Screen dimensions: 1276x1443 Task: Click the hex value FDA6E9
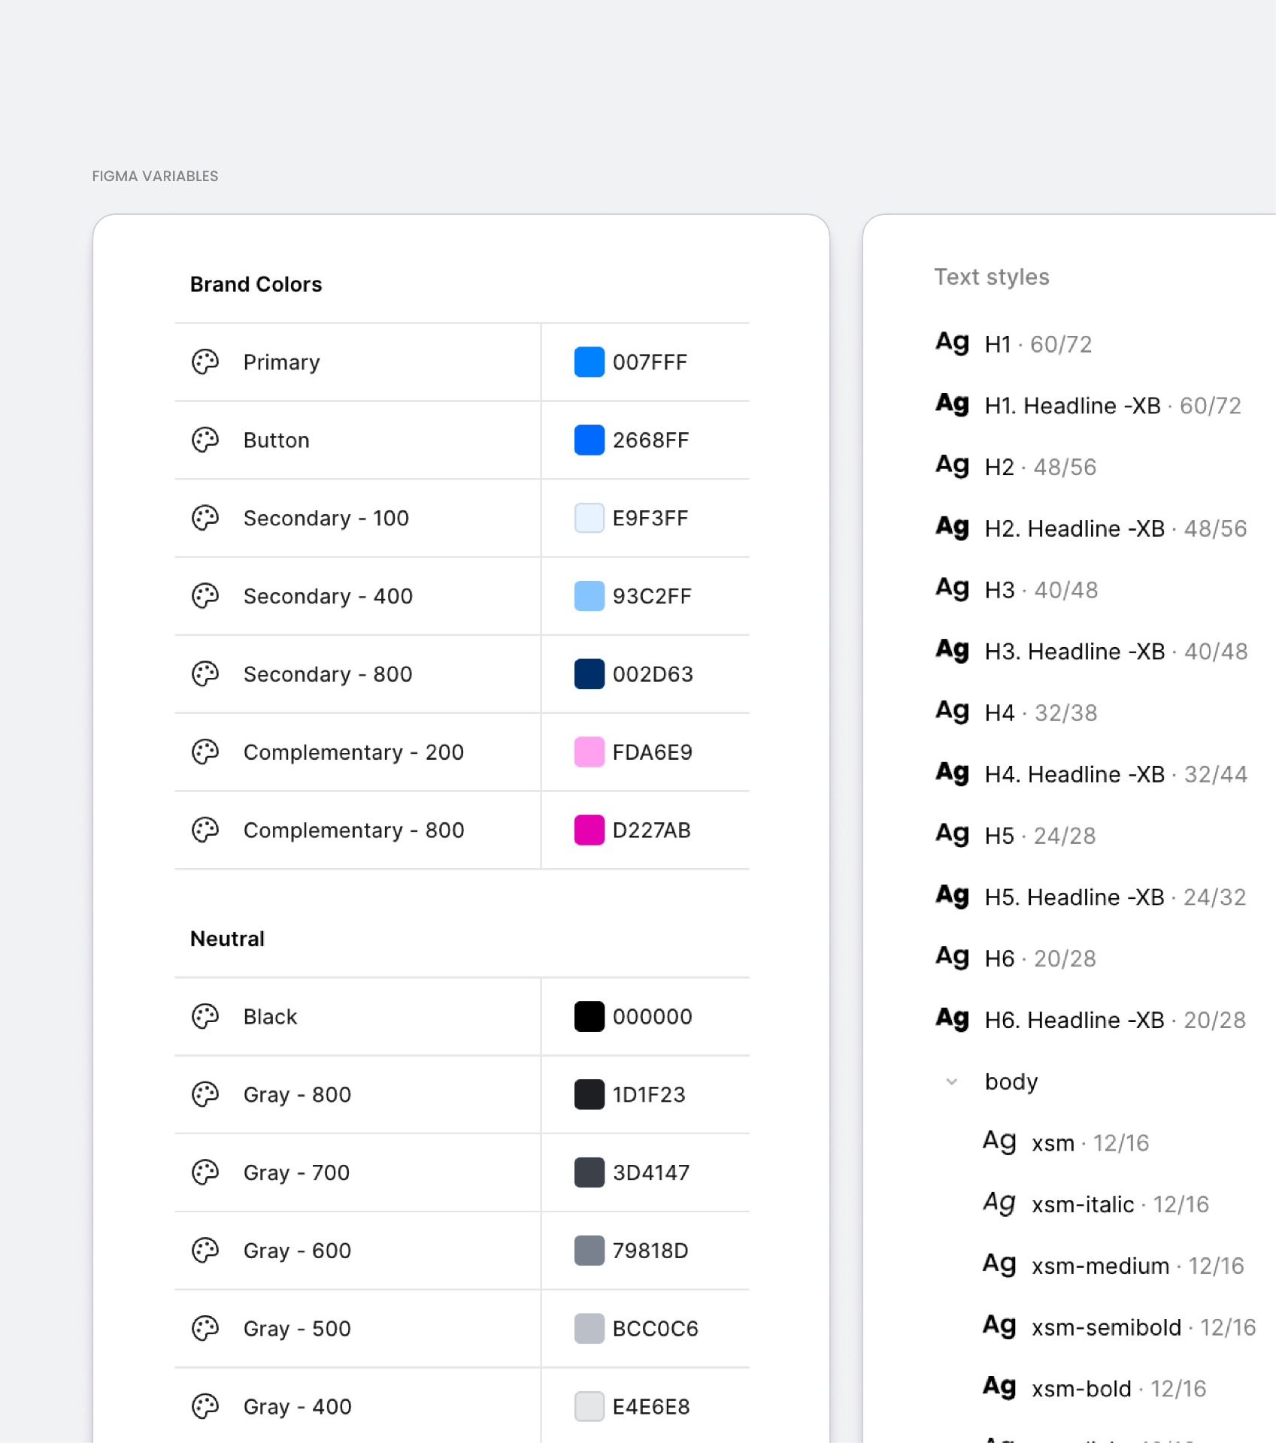(652, 752)
